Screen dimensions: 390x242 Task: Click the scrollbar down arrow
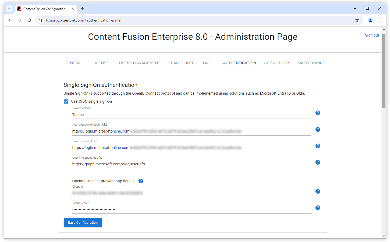(x=384, y=236)
